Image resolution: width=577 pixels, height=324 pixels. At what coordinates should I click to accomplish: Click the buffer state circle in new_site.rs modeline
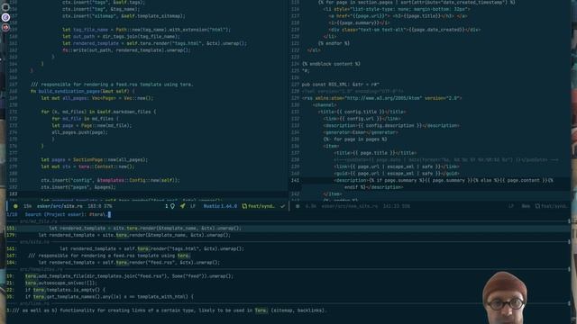298,206
